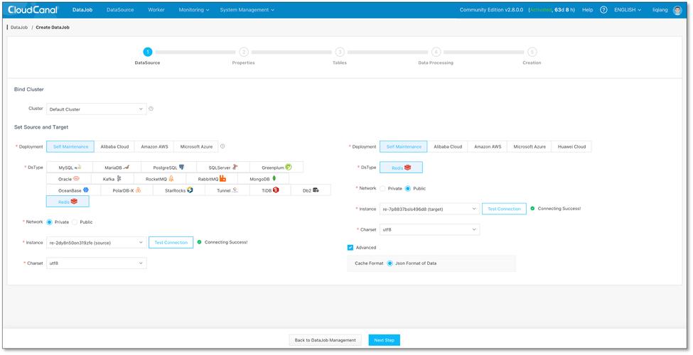Pick StarRocks source type
Screen dimensions: 693x355
point(179,190)
